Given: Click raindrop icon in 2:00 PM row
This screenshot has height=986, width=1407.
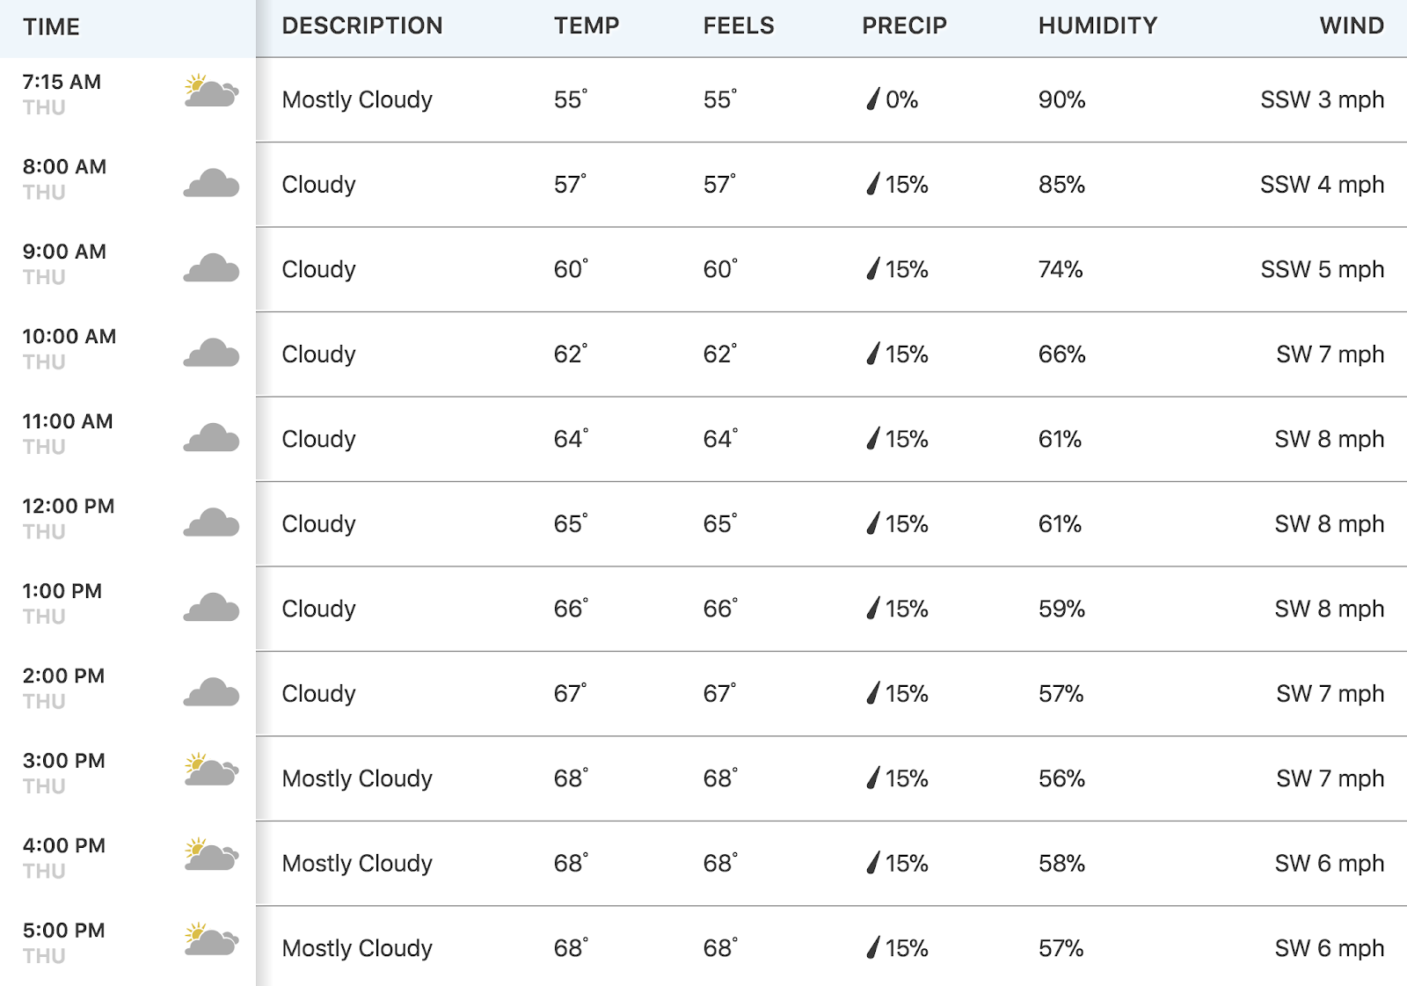Looking at the screenshot, I should 872,693.
